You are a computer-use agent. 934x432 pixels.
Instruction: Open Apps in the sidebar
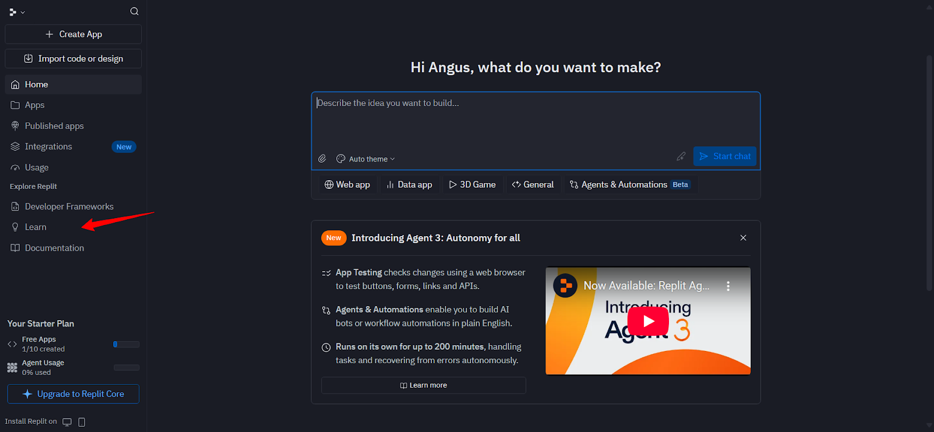pyautogui.click(x=74, y=105)
